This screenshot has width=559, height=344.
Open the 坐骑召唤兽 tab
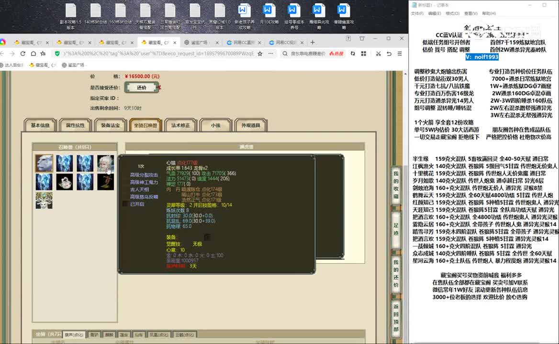pos(145,125)
